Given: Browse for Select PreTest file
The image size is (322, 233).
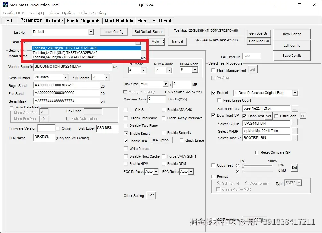Looking at the screenshot, I should click(294, 109).
